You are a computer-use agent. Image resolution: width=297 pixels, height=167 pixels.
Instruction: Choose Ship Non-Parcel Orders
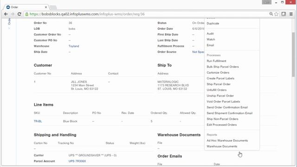point(222,119)
